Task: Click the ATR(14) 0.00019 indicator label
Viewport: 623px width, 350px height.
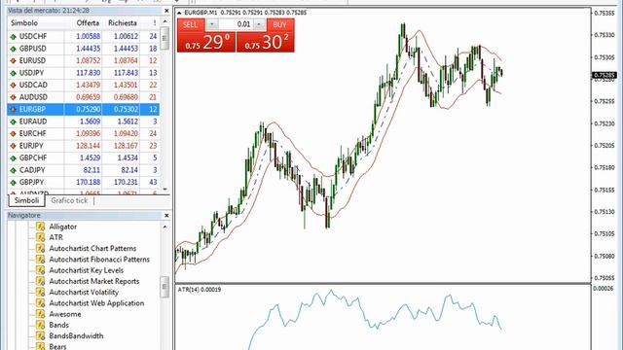Action: (x=199, y=290)
